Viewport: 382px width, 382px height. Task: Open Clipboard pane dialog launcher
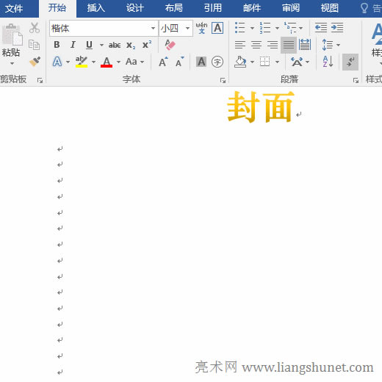(x=40, y=80)
